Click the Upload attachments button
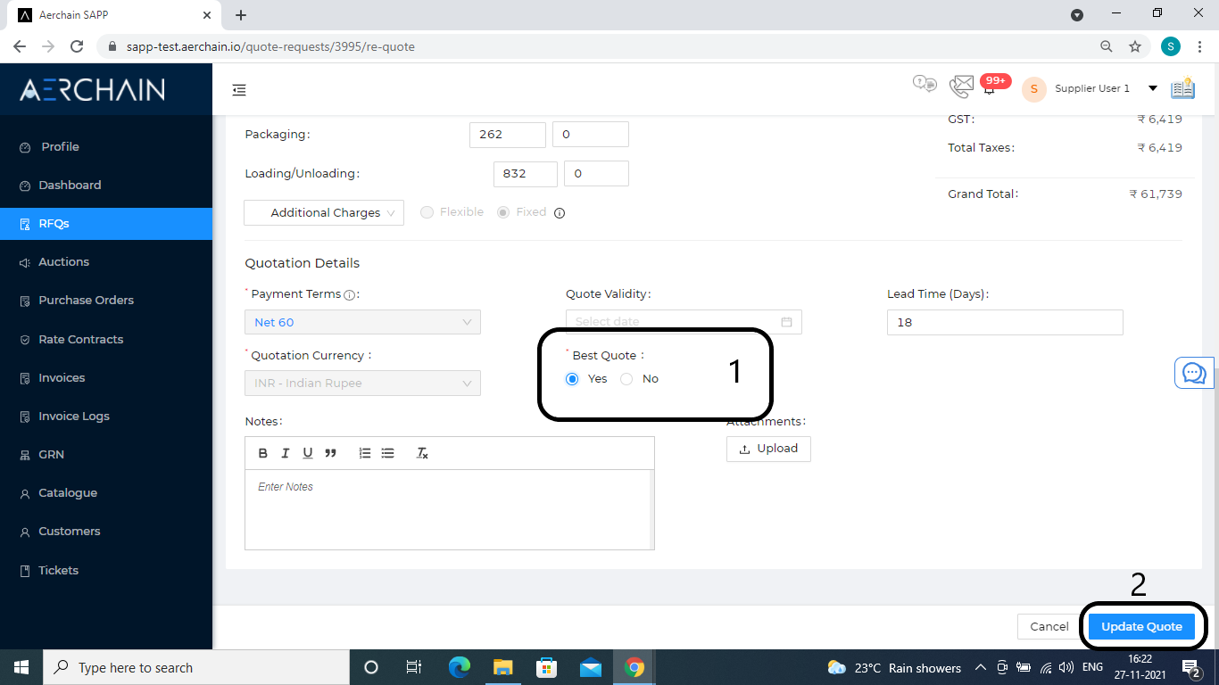Screen dimensions: 1219x685 (768, 449)
